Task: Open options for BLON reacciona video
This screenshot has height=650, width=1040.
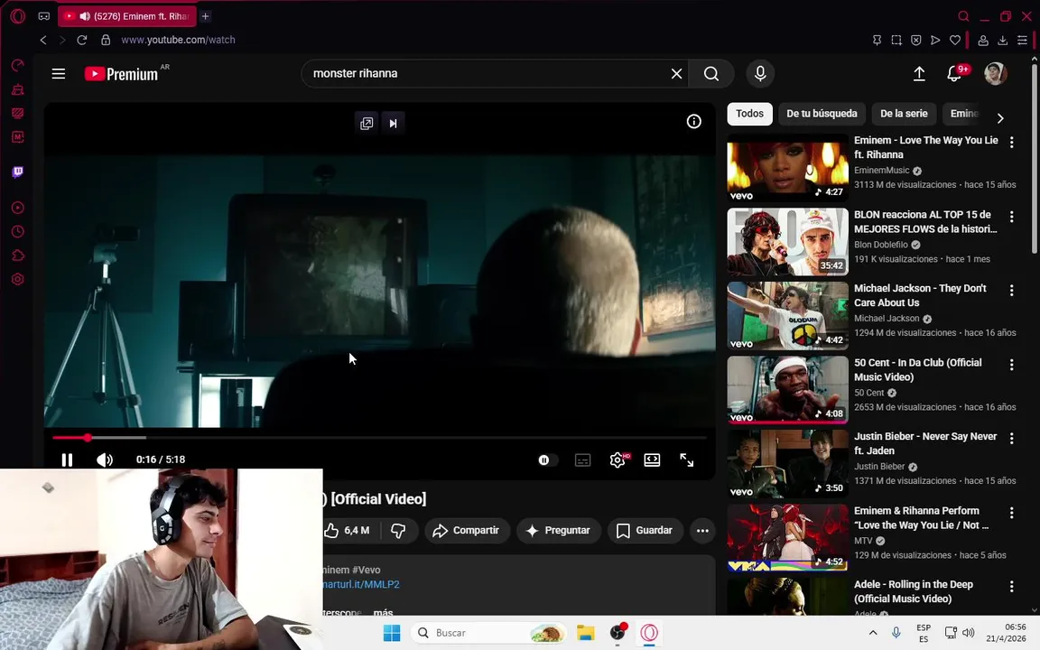Action: click(x=1011, y=217)
